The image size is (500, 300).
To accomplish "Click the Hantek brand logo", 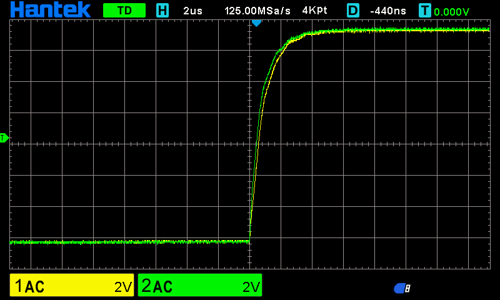I will pos(51,9).
